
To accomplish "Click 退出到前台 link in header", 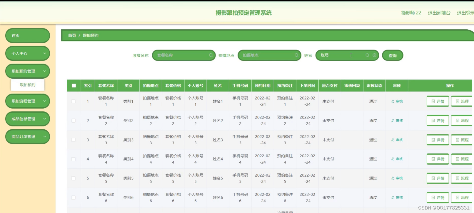I will pyautogui.click(x=439, y=13).
